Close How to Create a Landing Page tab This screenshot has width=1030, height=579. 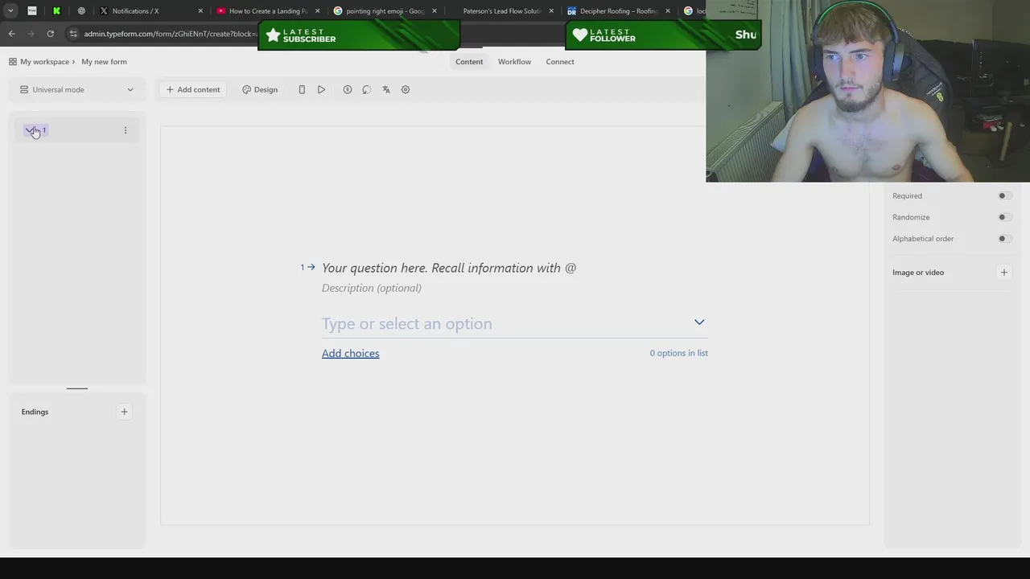(x=318, y=11)
